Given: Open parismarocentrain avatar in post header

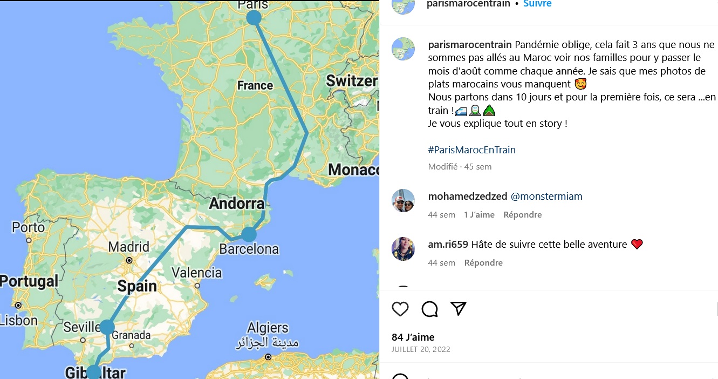Looking at the screenshot, I should 403,4.
